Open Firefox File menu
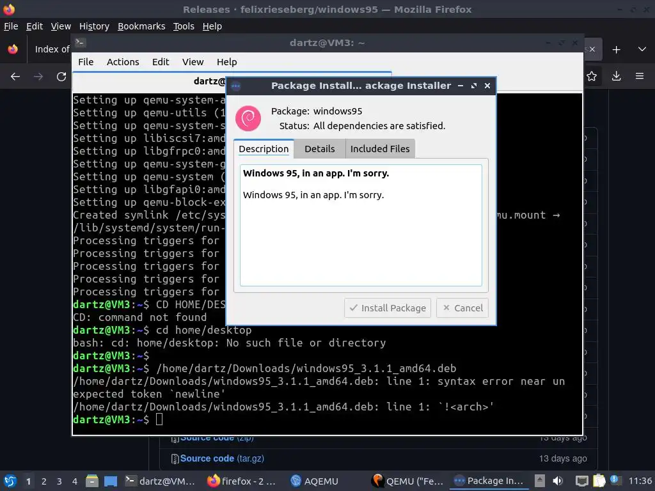The width and height of the screenshot is (655, 491). (11, 26)
